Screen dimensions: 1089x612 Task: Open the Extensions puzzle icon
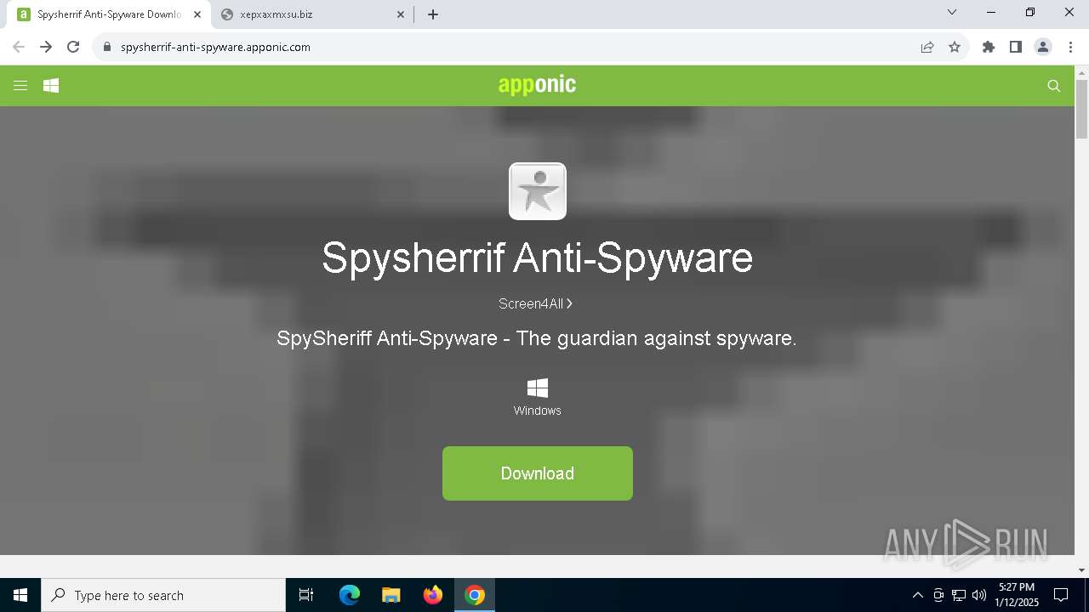pyautogui.click(x=989, y=47)
